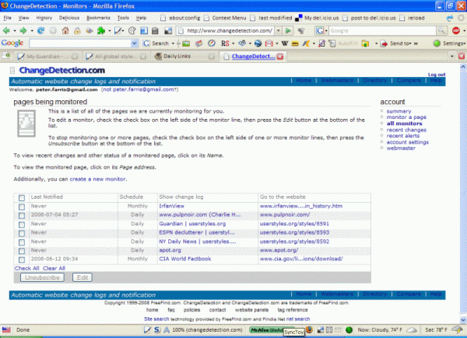Viewport: 467px width, 338px height.
Task: Click the search magnifier icon in the Google search box
Action: [441, 30]
